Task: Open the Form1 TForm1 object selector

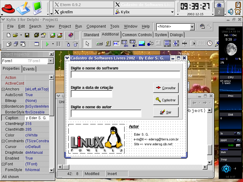Action: pos(50,61)
